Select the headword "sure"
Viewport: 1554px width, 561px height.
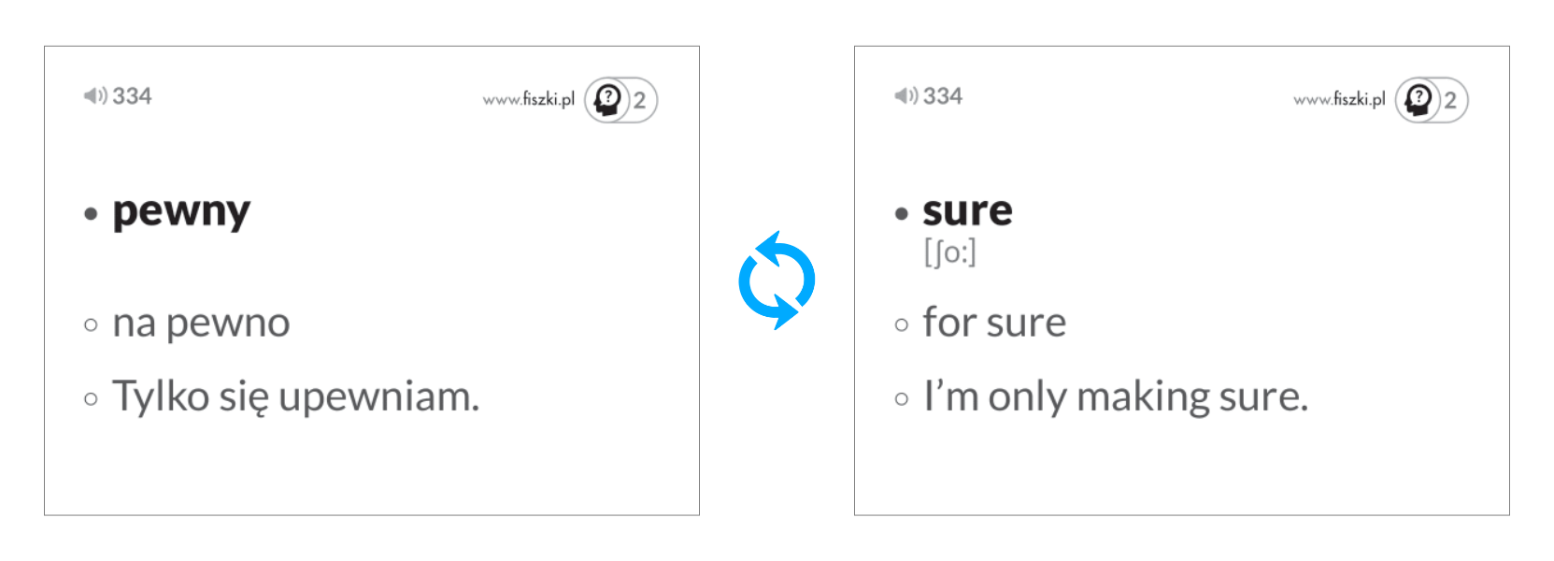click(x=967, y=211)
